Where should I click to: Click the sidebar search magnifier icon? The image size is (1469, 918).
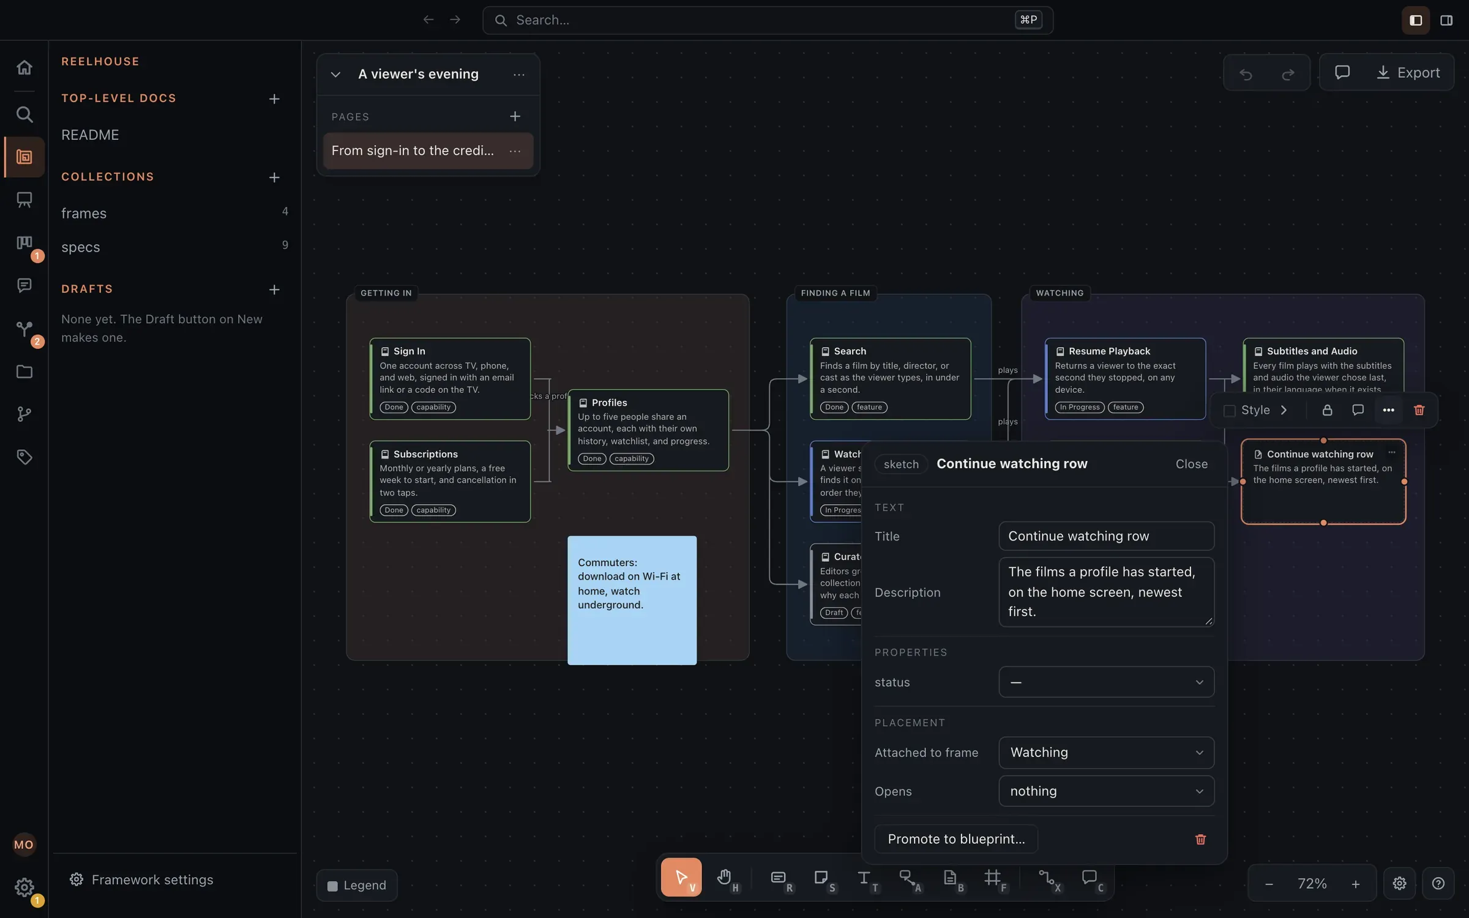click(x=24, y=114)
